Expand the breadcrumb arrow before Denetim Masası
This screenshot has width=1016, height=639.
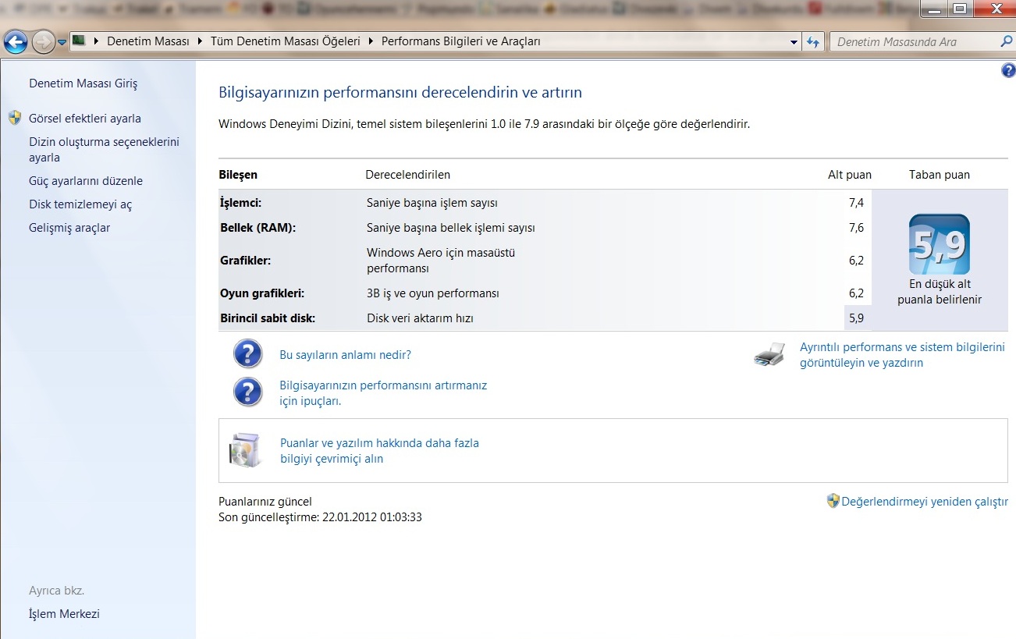pyautogui.click(x=97, y=41)
